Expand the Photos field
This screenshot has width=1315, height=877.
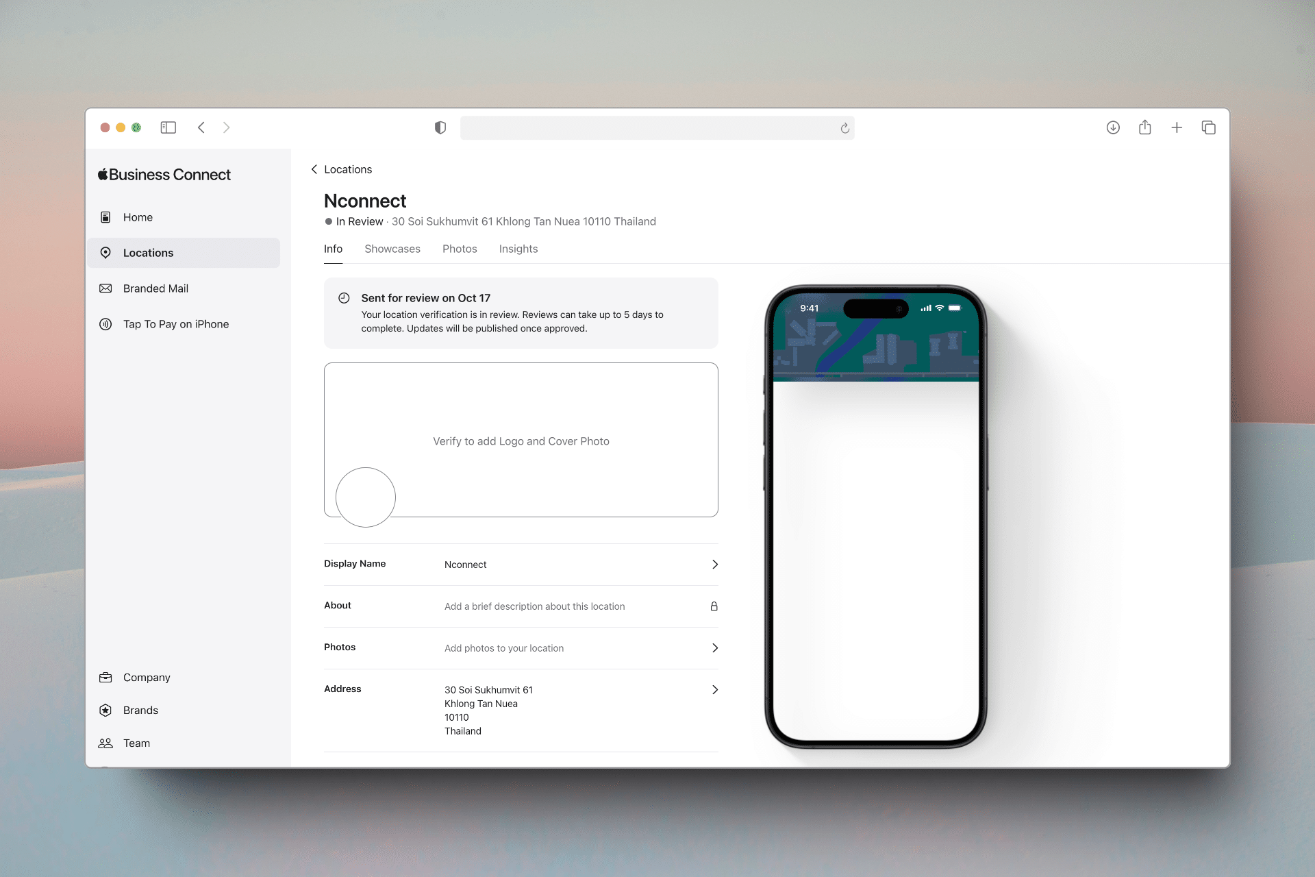point(715,647)
